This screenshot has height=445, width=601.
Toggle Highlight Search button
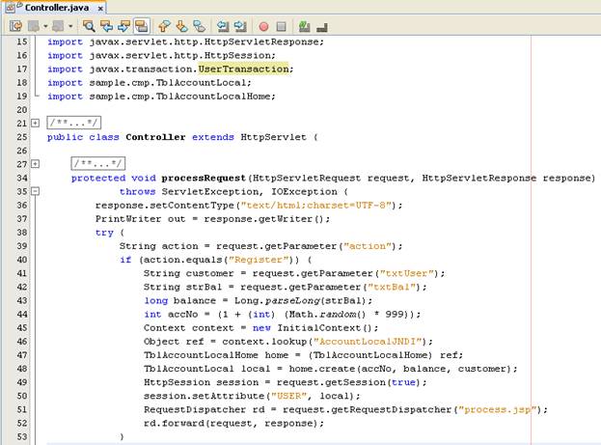(x=142, y=26)
